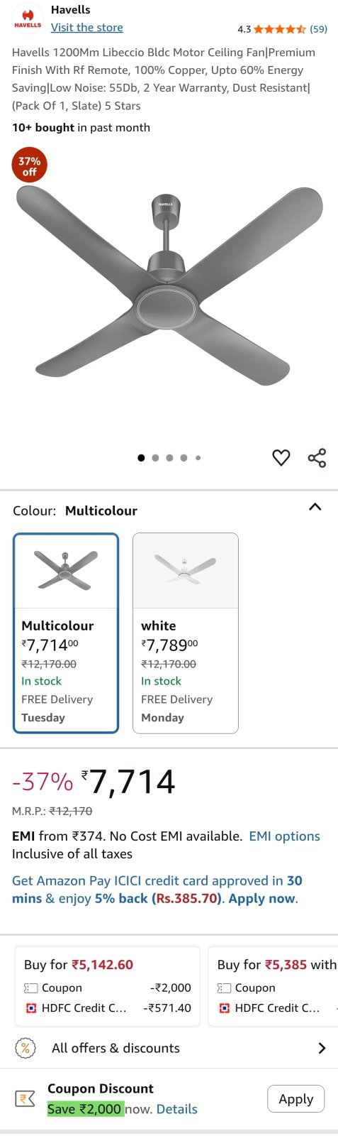Tap the rupee coupon discount icon
This screenshot has height=1136, width=338.
pyautogui.click(x=26, y=1099)
